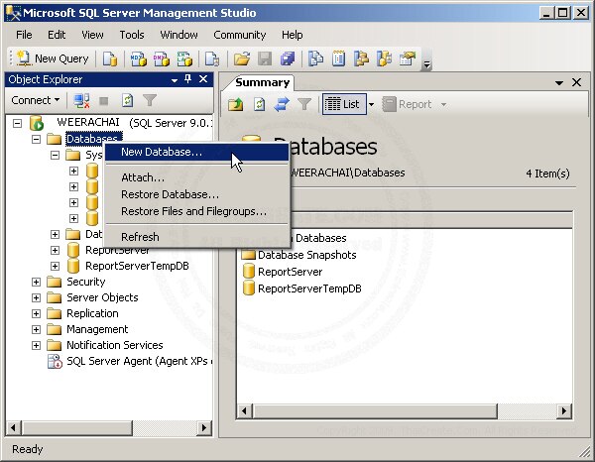Open the Object Explorer window position dropdown

coord(175,80)
